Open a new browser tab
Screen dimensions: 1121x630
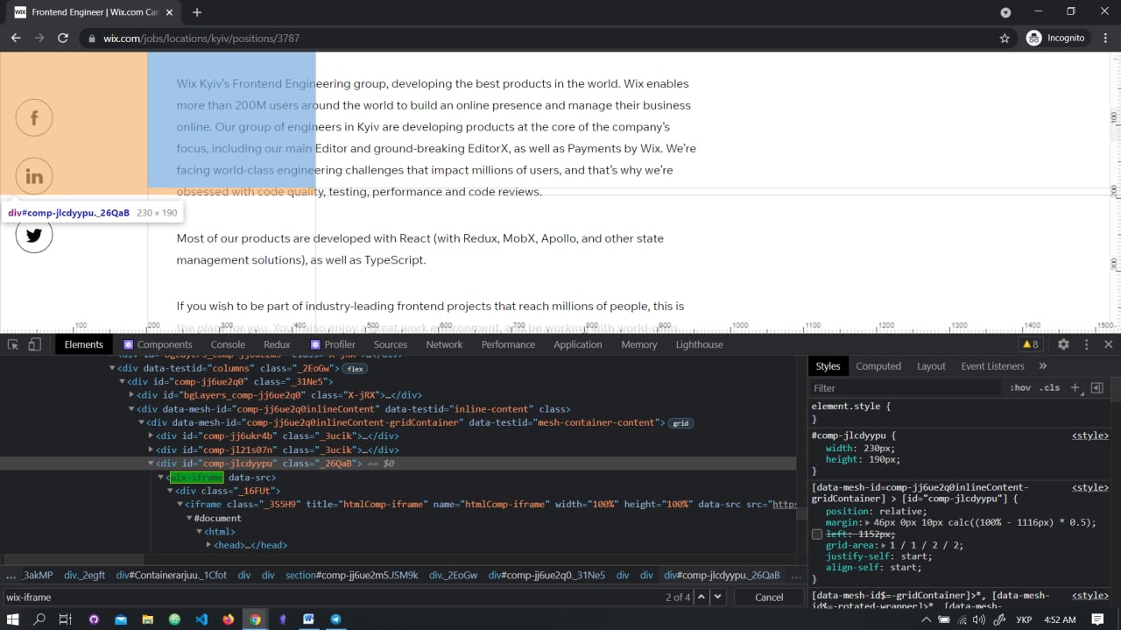(197, 12)
